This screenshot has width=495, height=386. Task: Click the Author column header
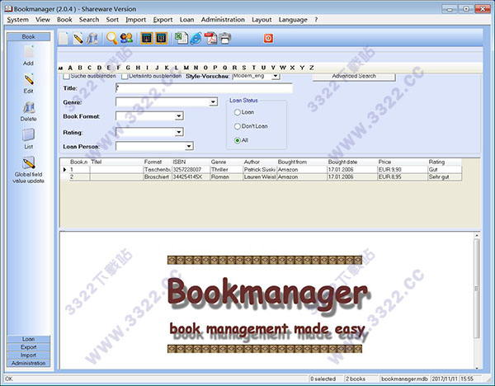[260, 162]
